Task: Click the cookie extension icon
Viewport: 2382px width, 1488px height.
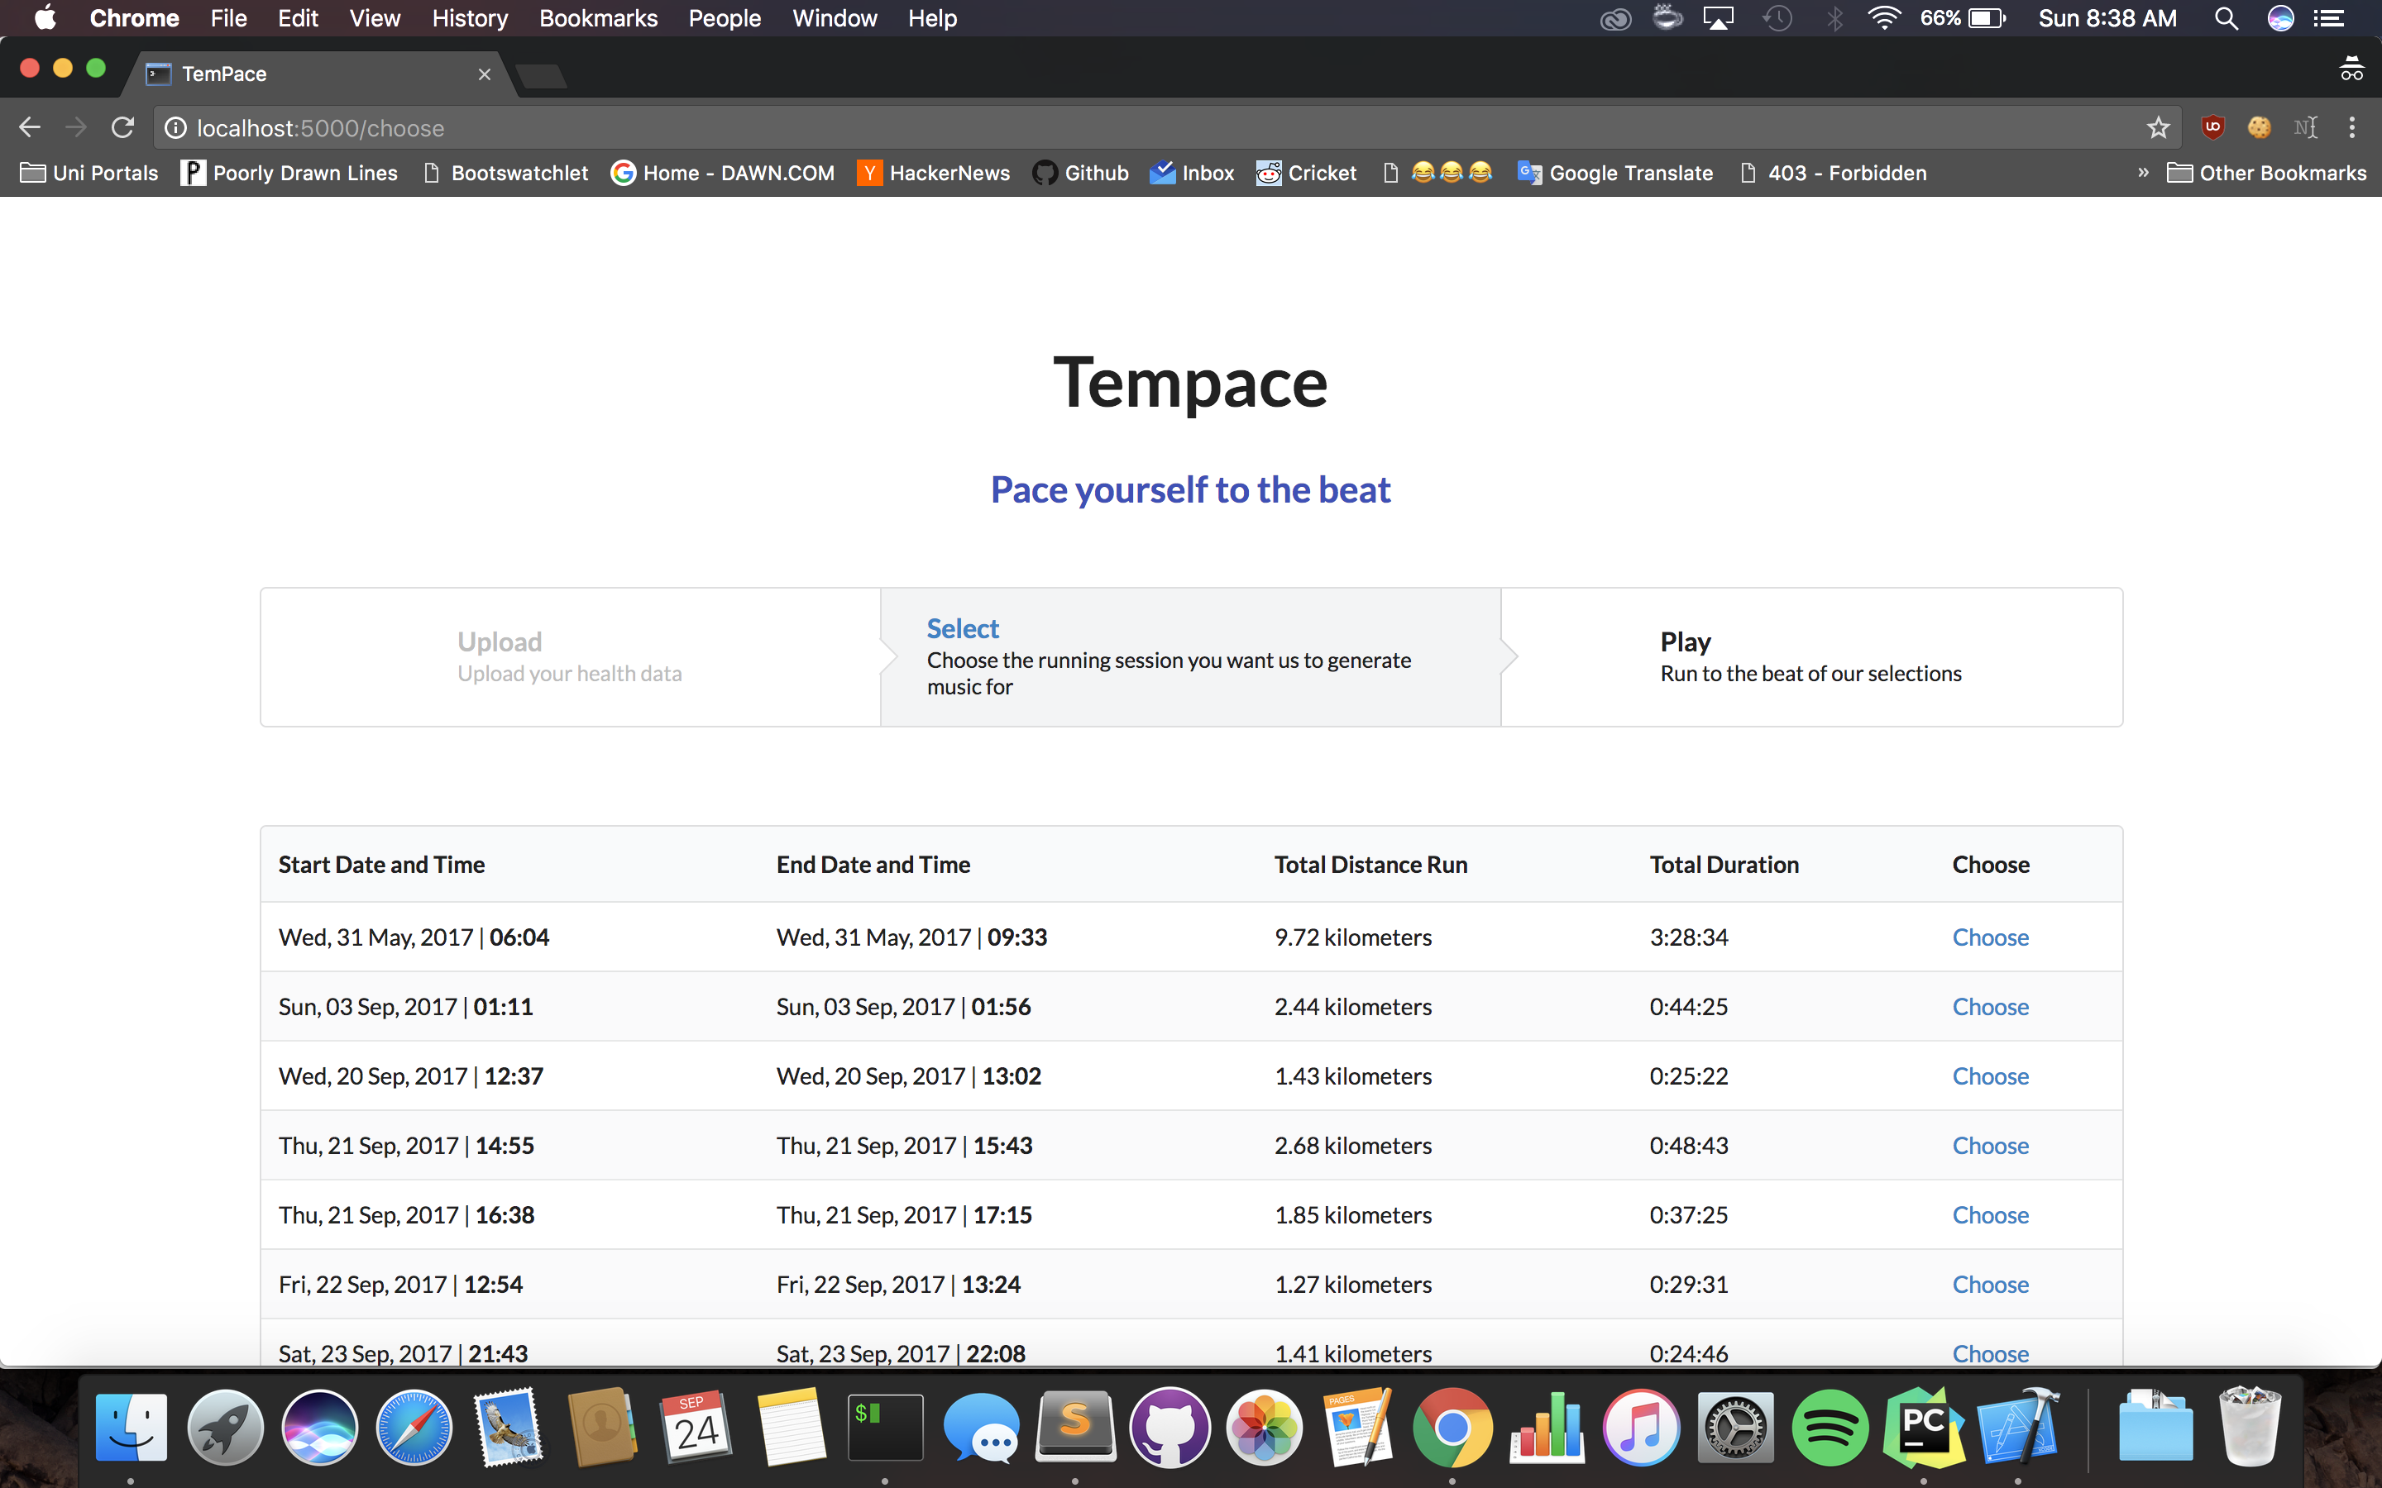Action: 2259,128
